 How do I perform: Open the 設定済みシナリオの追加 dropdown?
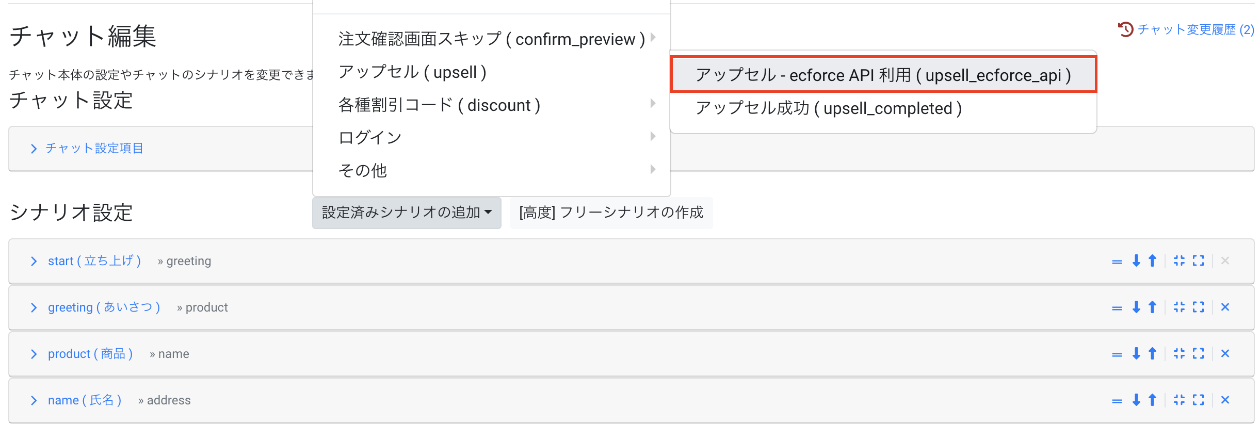[x=407, y=213]
